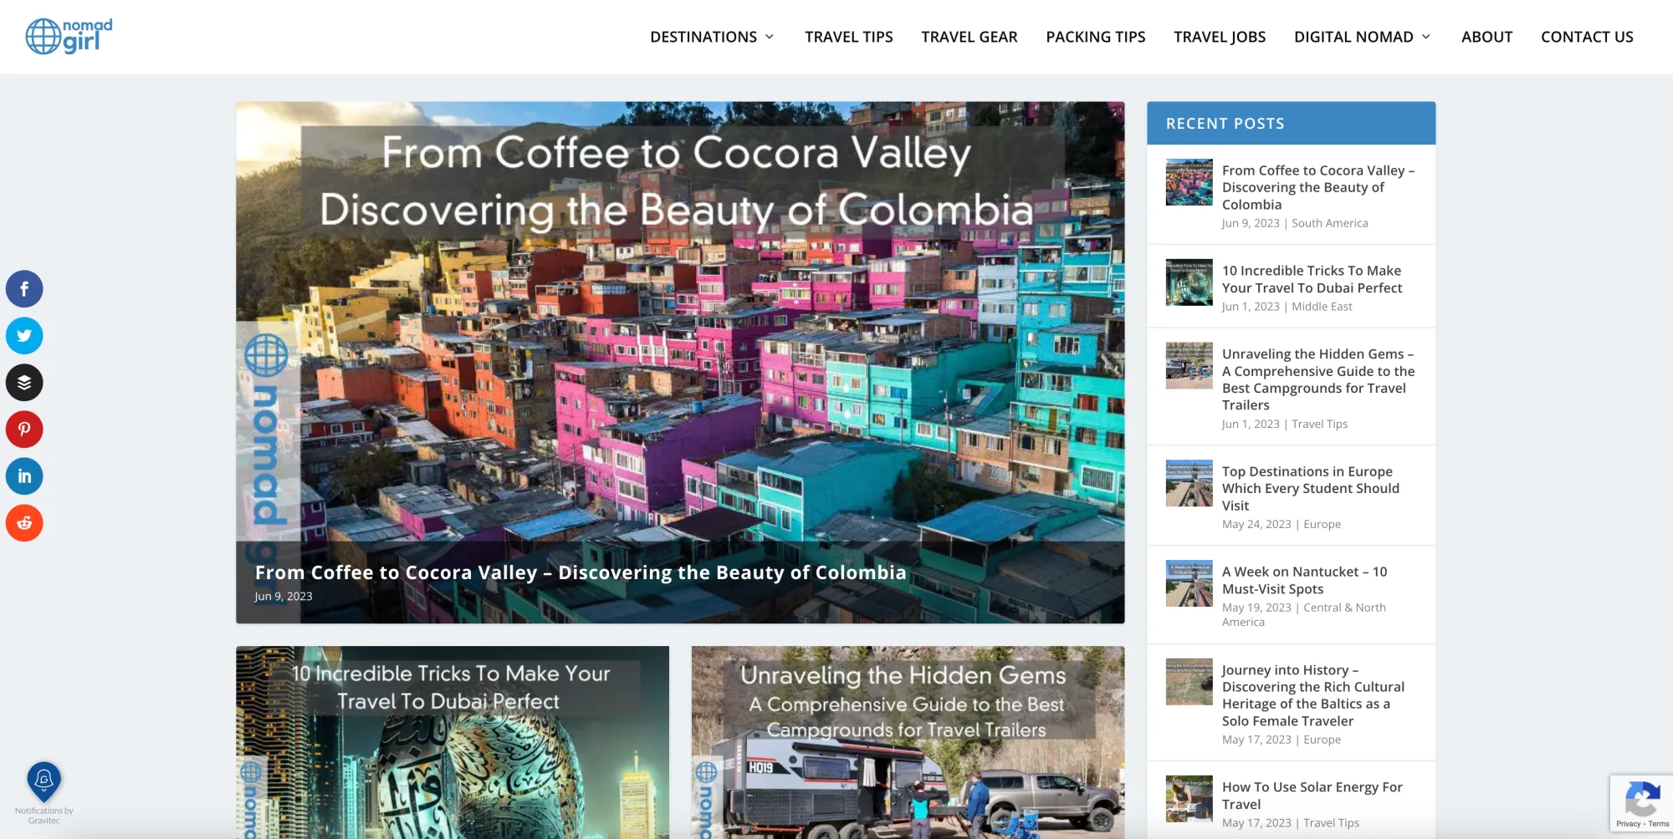The height and width of the screenshot is (839, 1673).
Task: Click the reCAPTCHA badge icon
Action: 1641,799
